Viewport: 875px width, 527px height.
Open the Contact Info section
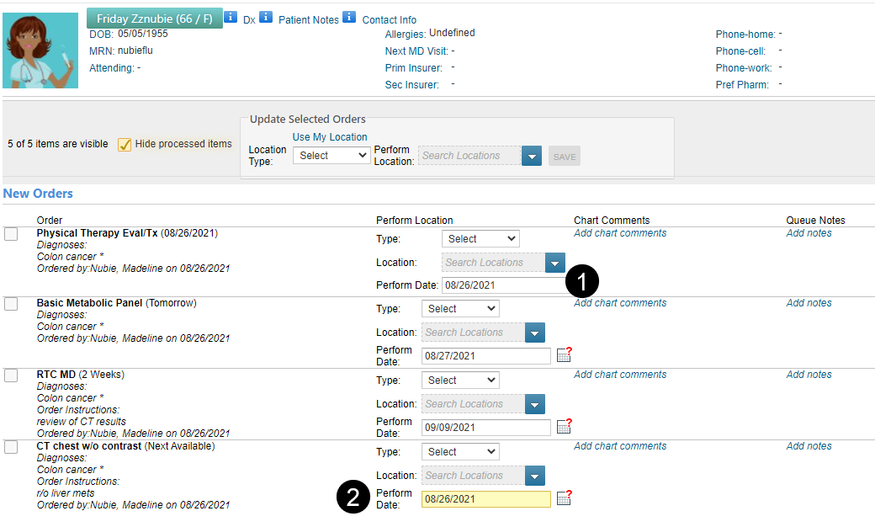[389, 20]
